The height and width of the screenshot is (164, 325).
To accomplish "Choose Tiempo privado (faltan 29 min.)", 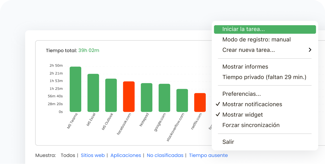I will [x=264, y=77].
